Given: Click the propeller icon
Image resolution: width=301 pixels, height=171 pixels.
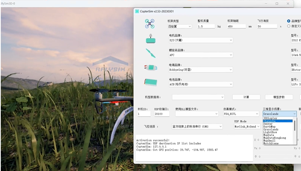Looking at the screenshot, I should (x=150, y=53).
